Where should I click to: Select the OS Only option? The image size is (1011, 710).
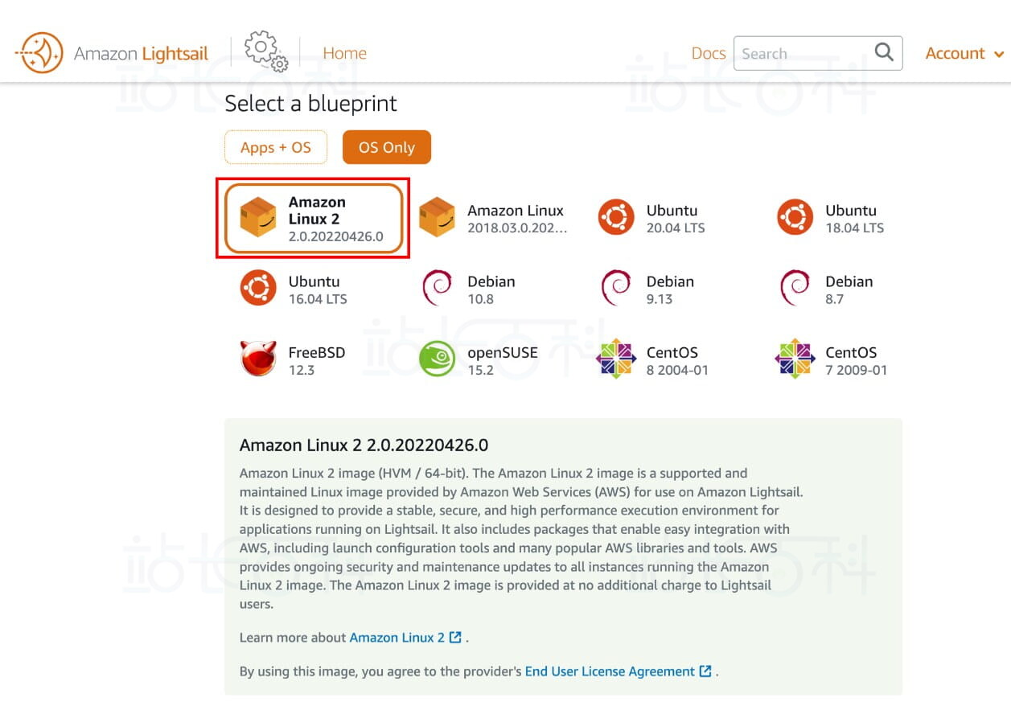coord(387,147)
